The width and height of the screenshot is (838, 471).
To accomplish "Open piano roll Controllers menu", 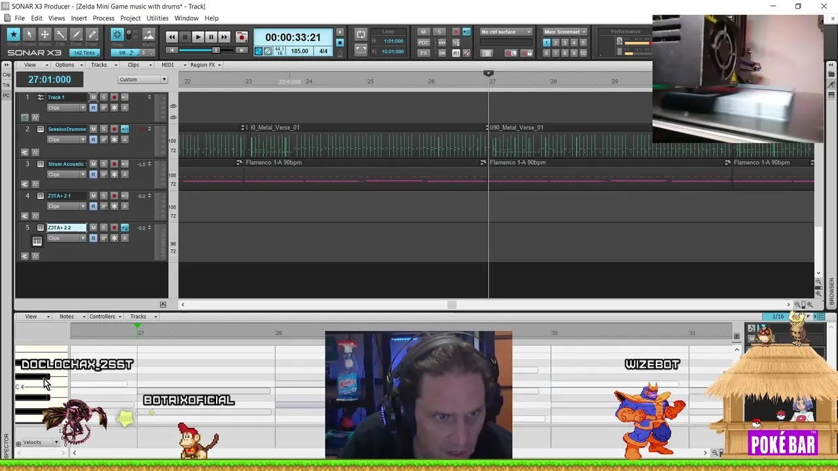I will pyautogui.click(x=105, y=317).
